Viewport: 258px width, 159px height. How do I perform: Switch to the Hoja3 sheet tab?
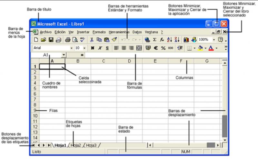[91, 145]
